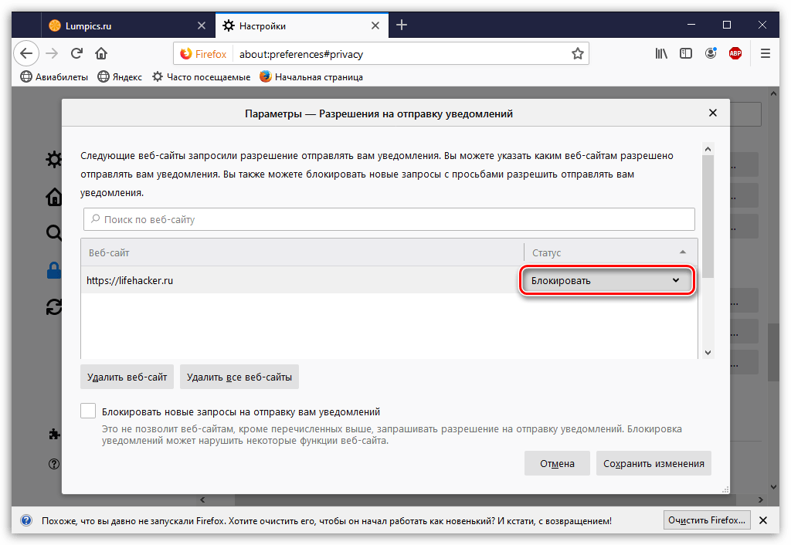Dismiss the bottom notification bar
Image resolution: width=791 pixels, height=545 pixels.
pyautogui.click(x=763, y=520)
